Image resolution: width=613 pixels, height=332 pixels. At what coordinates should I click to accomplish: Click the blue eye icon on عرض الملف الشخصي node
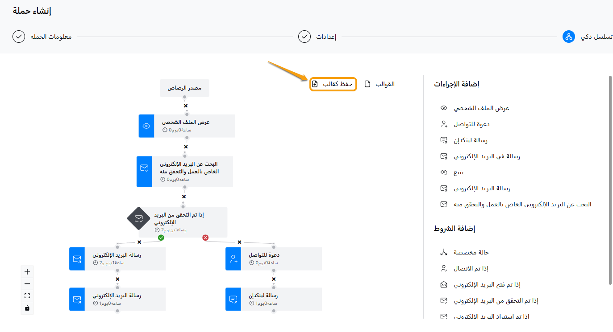[146, 126]
